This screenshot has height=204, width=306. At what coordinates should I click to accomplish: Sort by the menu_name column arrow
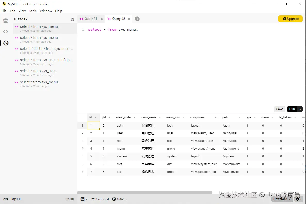click(160, 118)
